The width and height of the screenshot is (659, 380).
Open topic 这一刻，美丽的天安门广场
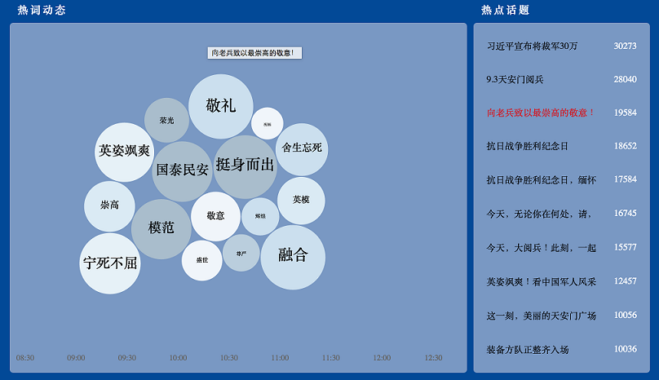542,316
